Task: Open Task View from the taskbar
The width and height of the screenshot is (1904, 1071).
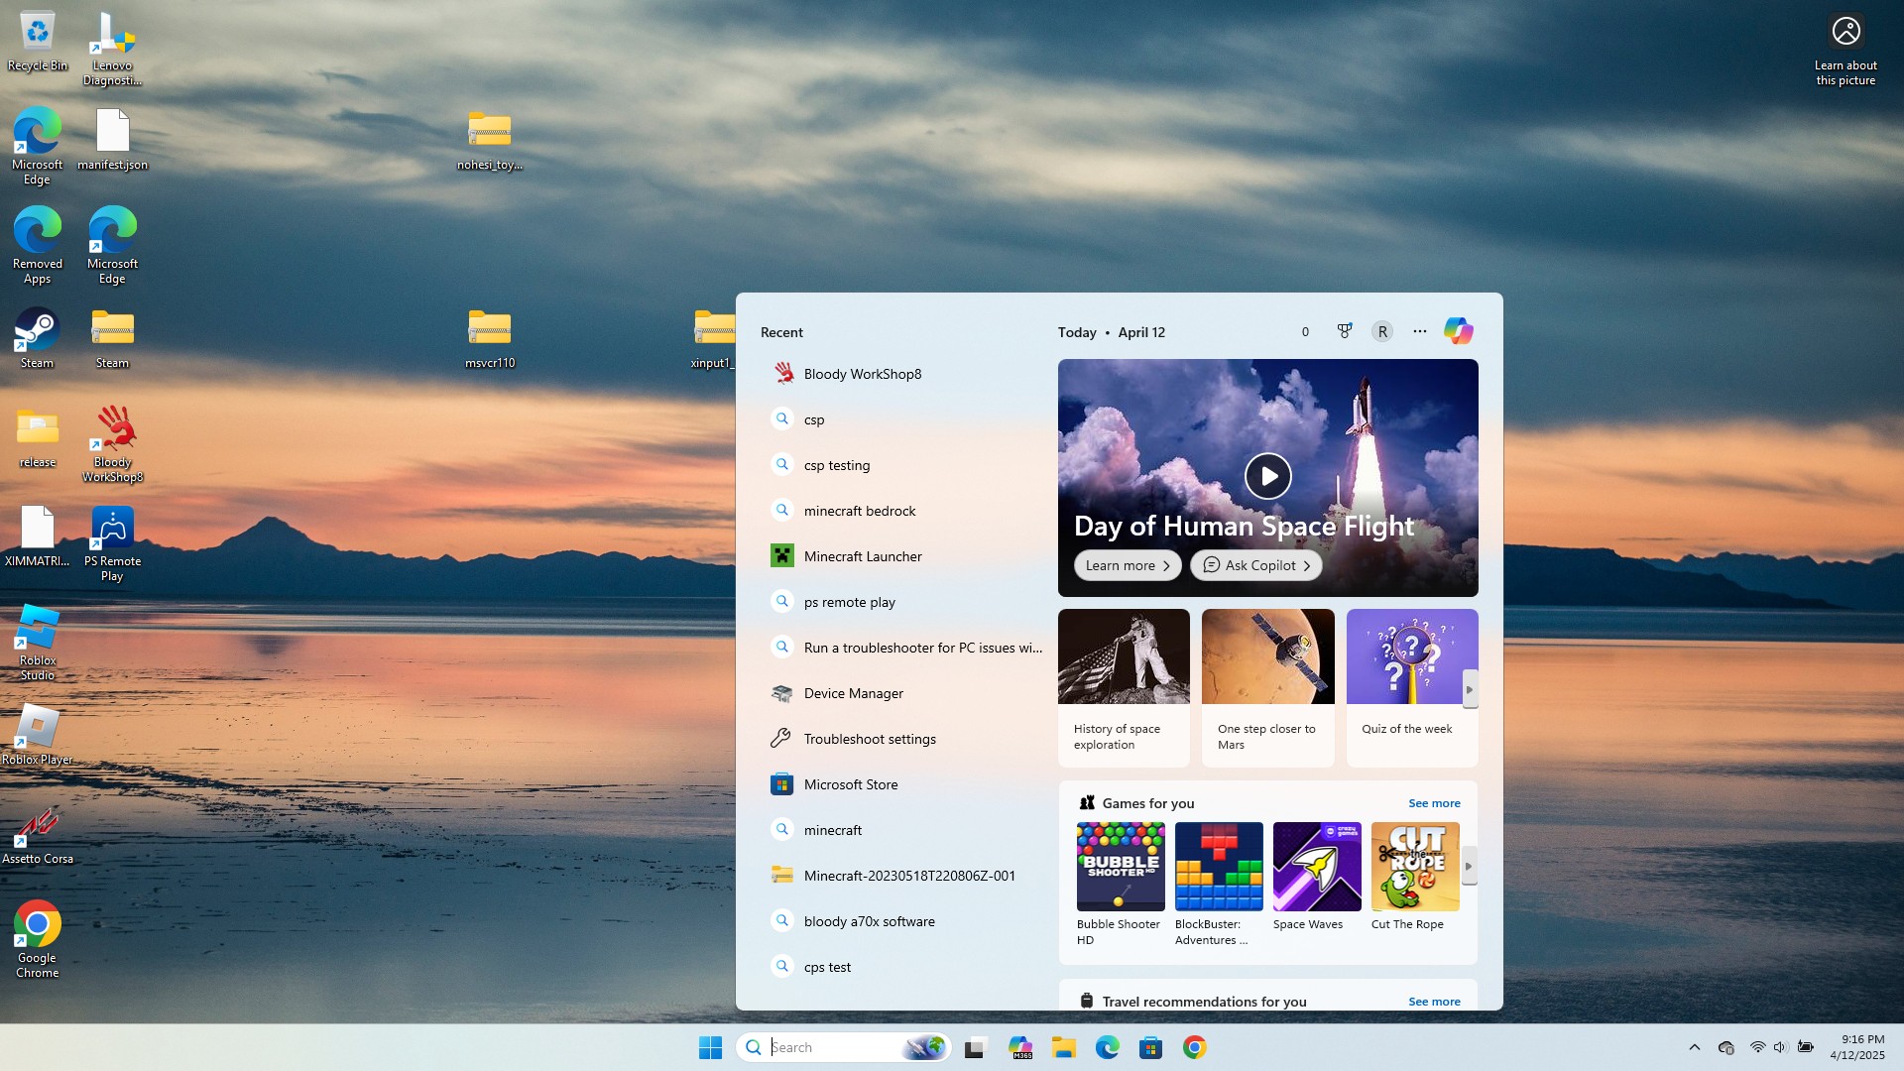Action: tap(976, 1047)
